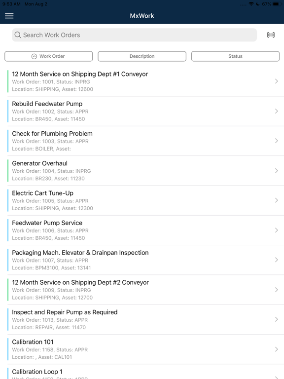Sort list by Status
The image size is (284, 379).
(236, 56)
